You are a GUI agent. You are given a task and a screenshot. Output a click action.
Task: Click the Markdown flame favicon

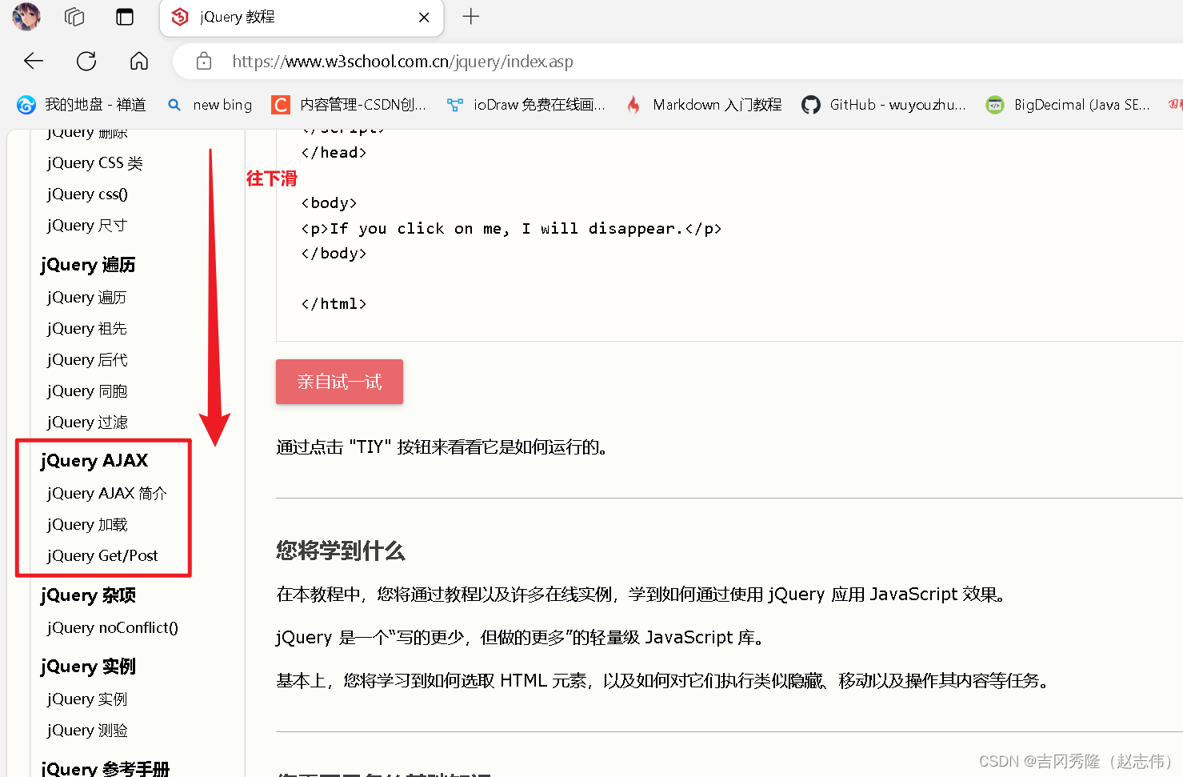[633, 105]
